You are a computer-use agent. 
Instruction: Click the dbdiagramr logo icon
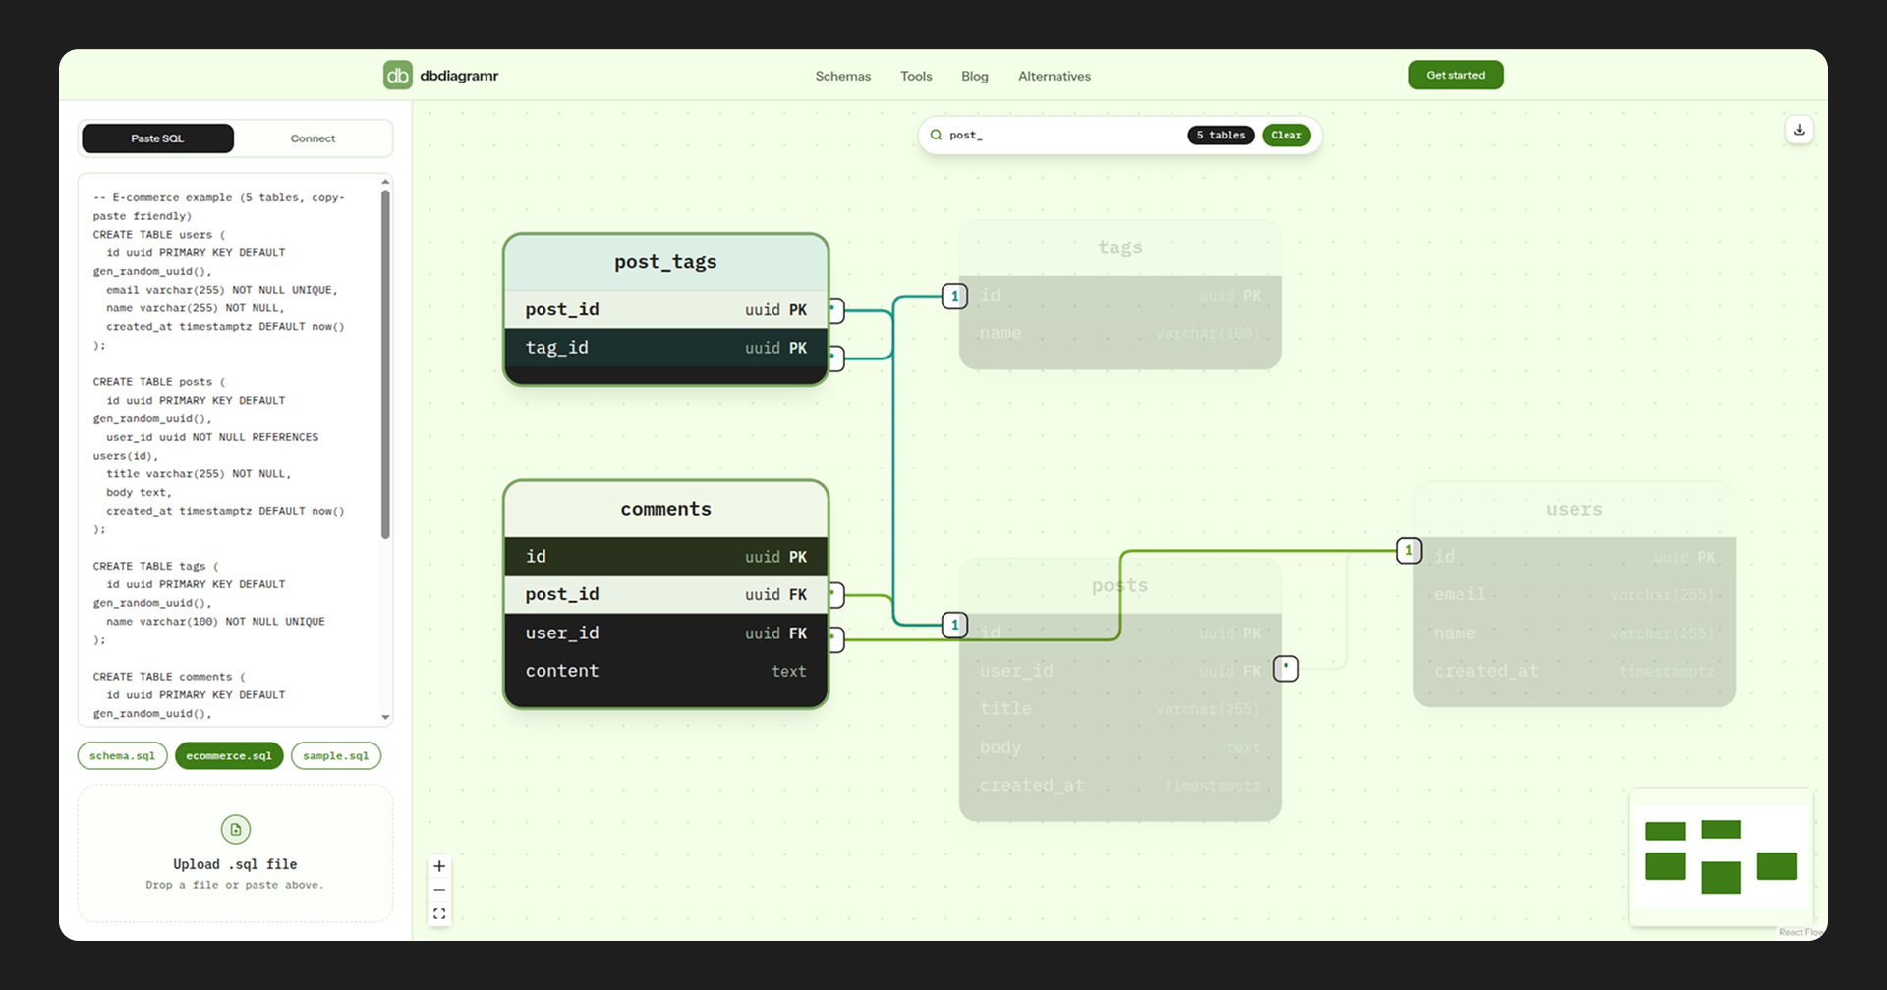coord(398,75)
